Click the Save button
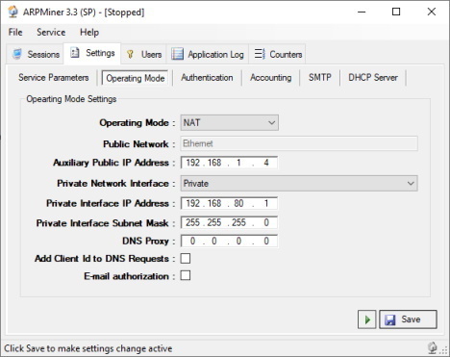This screenshot has width=450, height=357. 408,319
